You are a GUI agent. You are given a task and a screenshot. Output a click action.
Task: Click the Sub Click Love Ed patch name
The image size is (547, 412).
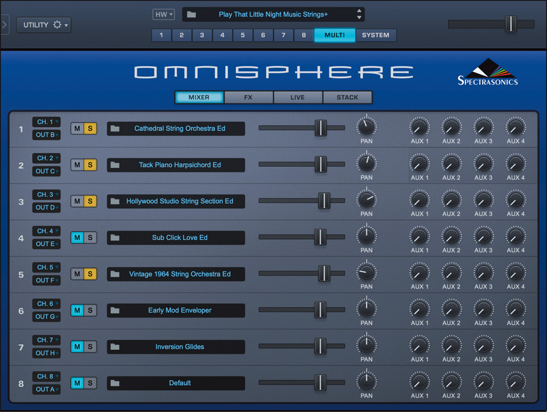179,238
